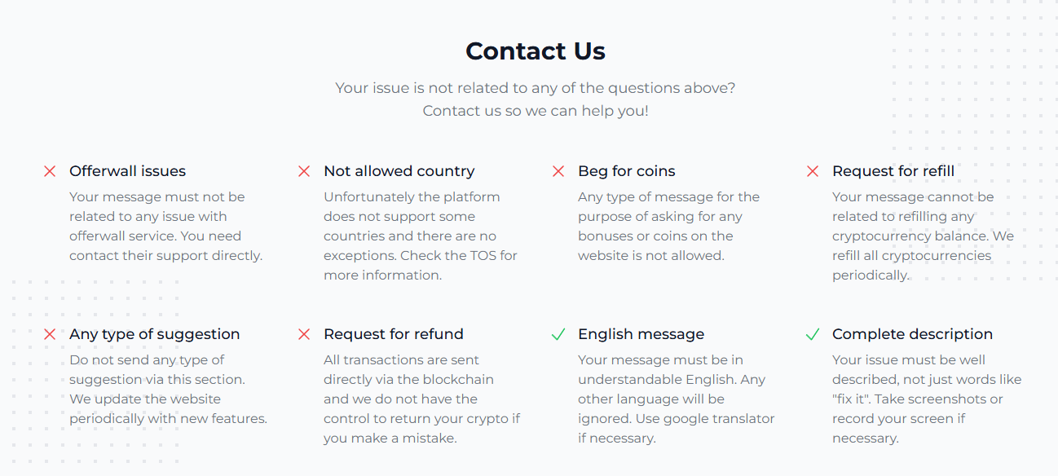The height and width of the screenshot is (476, 1058).
Task: Click the Complete description title
Action: (912, 334)
